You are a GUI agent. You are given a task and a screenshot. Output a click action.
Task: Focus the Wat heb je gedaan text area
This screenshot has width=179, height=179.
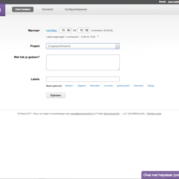click(x=83, y=62)
